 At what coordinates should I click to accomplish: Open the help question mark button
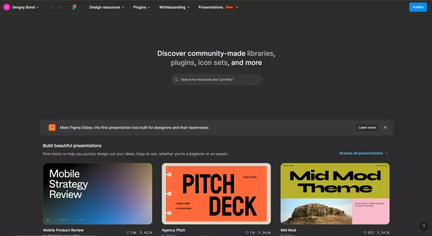point(424,226)
